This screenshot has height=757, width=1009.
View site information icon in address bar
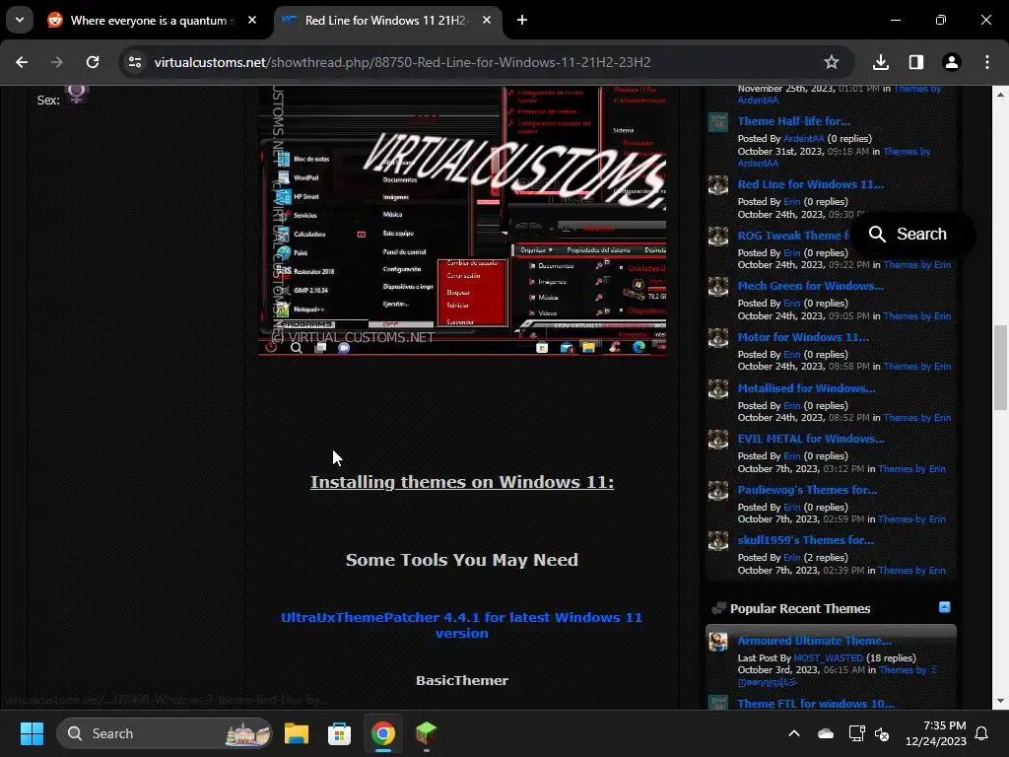(135, 62)
